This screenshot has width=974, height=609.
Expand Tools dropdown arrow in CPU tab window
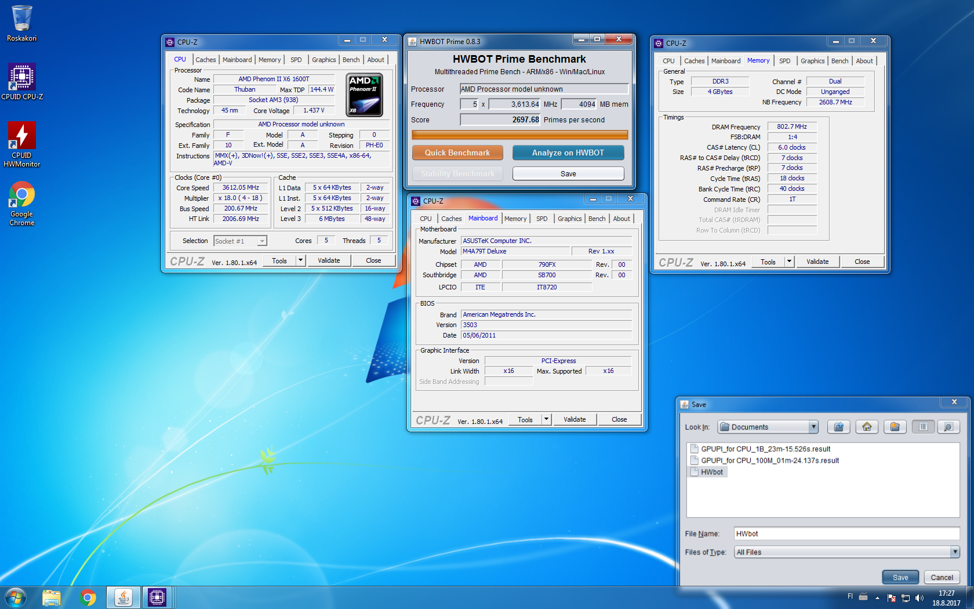[x=300, y=260]
